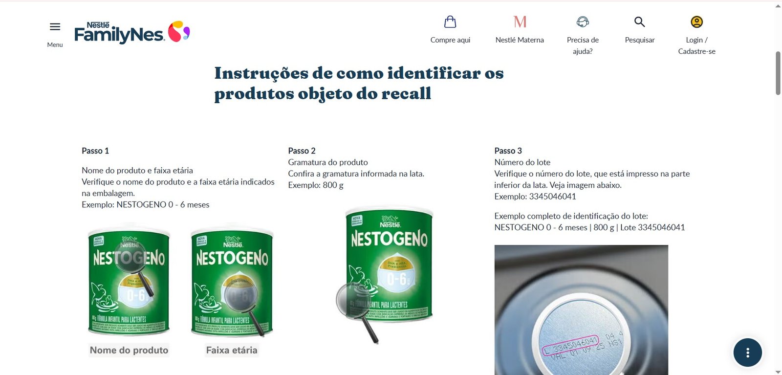Image resolution: width=782 pixels, height=375 pixels.
Task: Click the Pesquisar label
Action: tap(640, 40)
